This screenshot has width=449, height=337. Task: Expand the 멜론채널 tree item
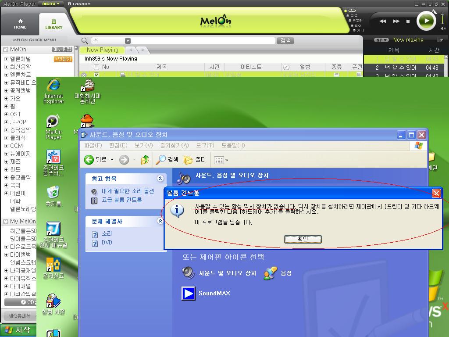pyautogui.click(x=6, y=59)
